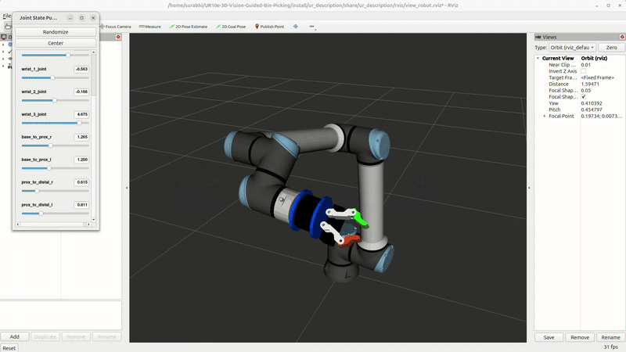Select the Measure tool

click(149, 27)
